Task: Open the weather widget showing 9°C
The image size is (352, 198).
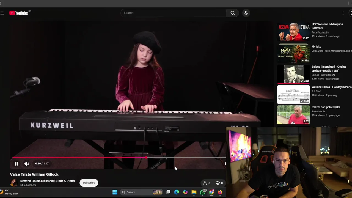Action: click(x=9, y=192)
